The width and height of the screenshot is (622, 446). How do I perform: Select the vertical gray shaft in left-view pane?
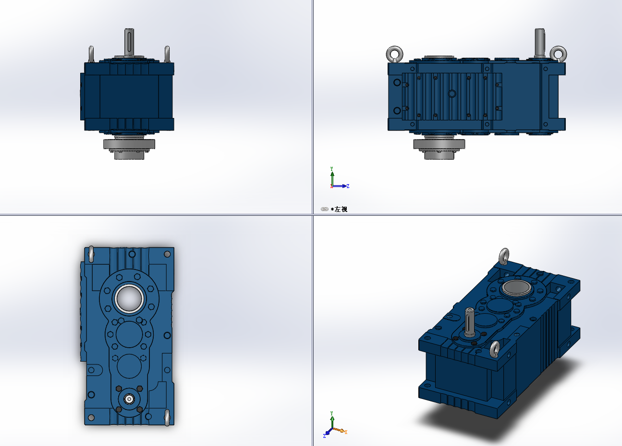click(x=540, y=43)
